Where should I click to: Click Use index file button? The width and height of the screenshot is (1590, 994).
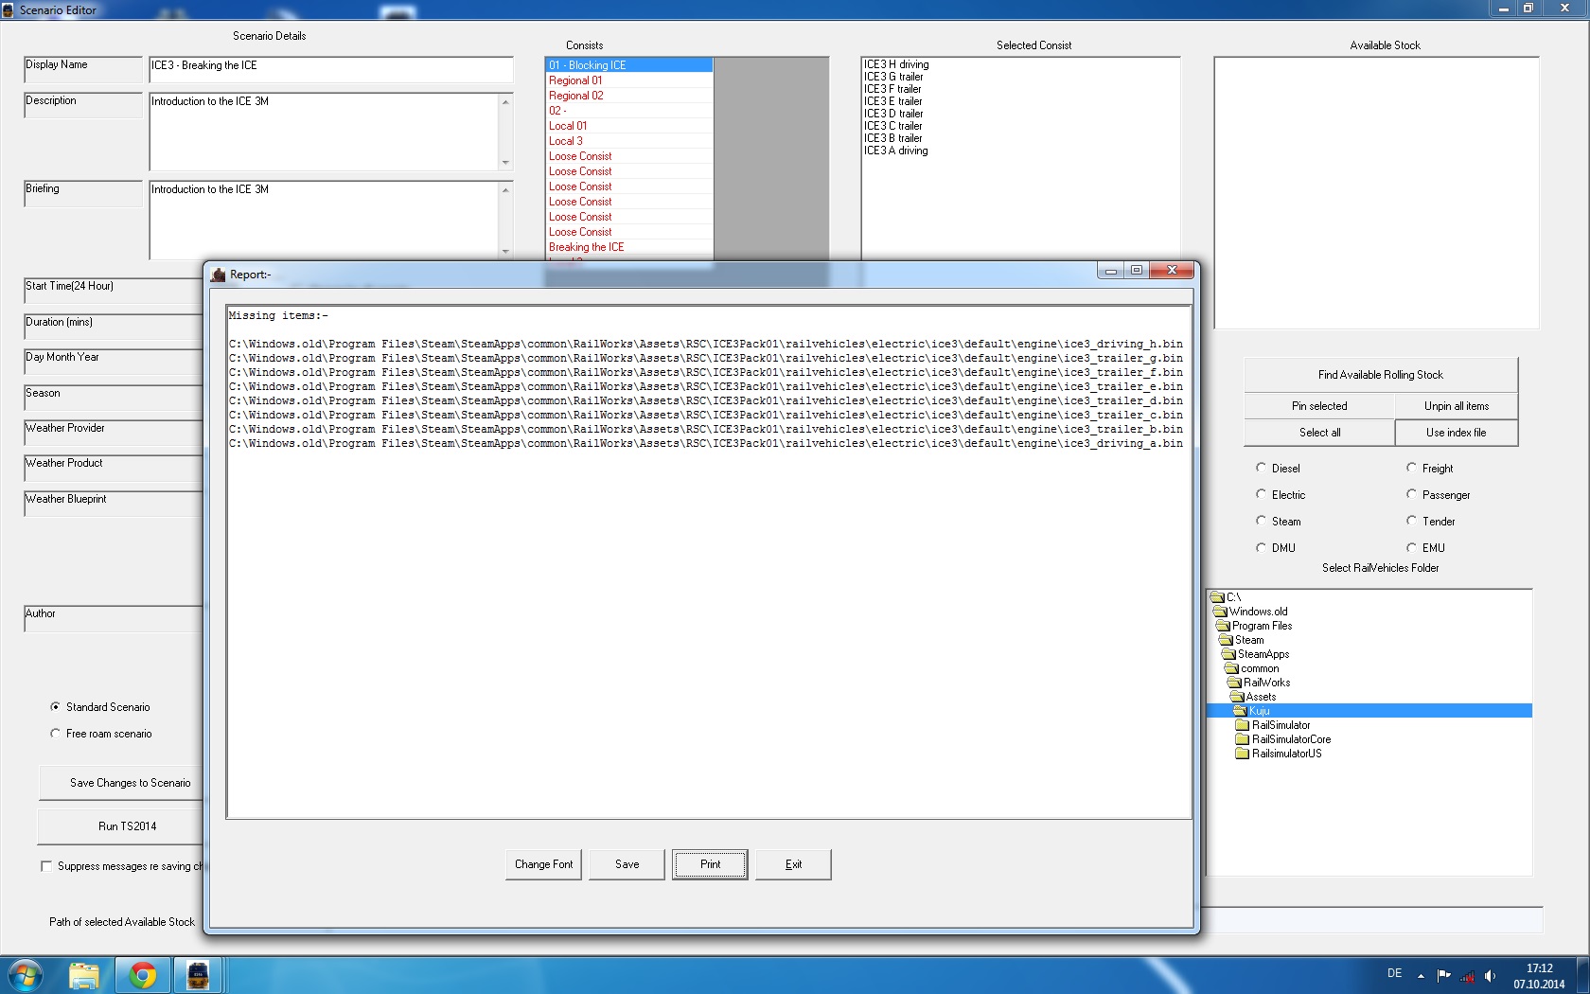pos(1457,433)
